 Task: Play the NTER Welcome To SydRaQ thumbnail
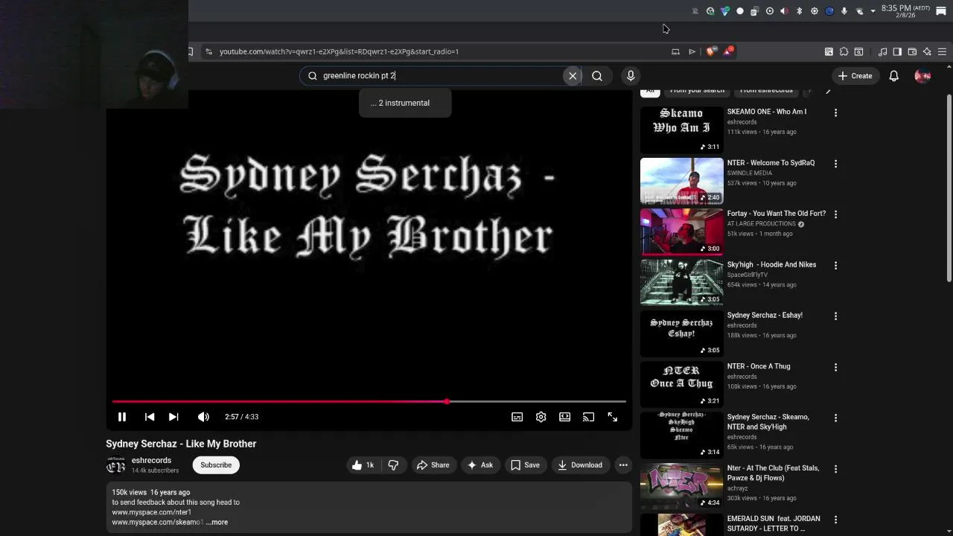[682, 181]
